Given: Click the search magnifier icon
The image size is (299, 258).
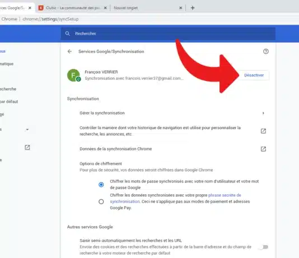Looking at the screenshot, I should [68, 34].
